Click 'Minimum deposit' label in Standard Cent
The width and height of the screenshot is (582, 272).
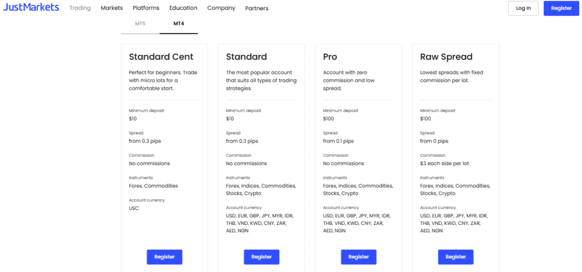point(146,111)
